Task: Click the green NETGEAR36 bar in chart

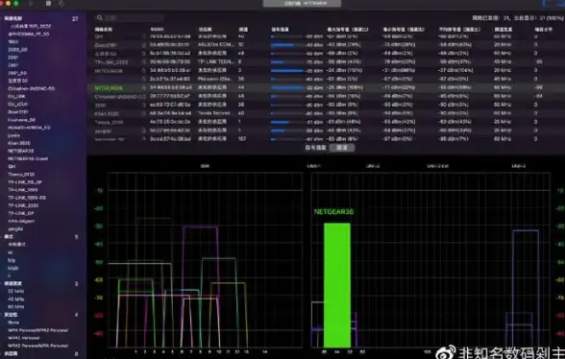Action: point(337,285)
